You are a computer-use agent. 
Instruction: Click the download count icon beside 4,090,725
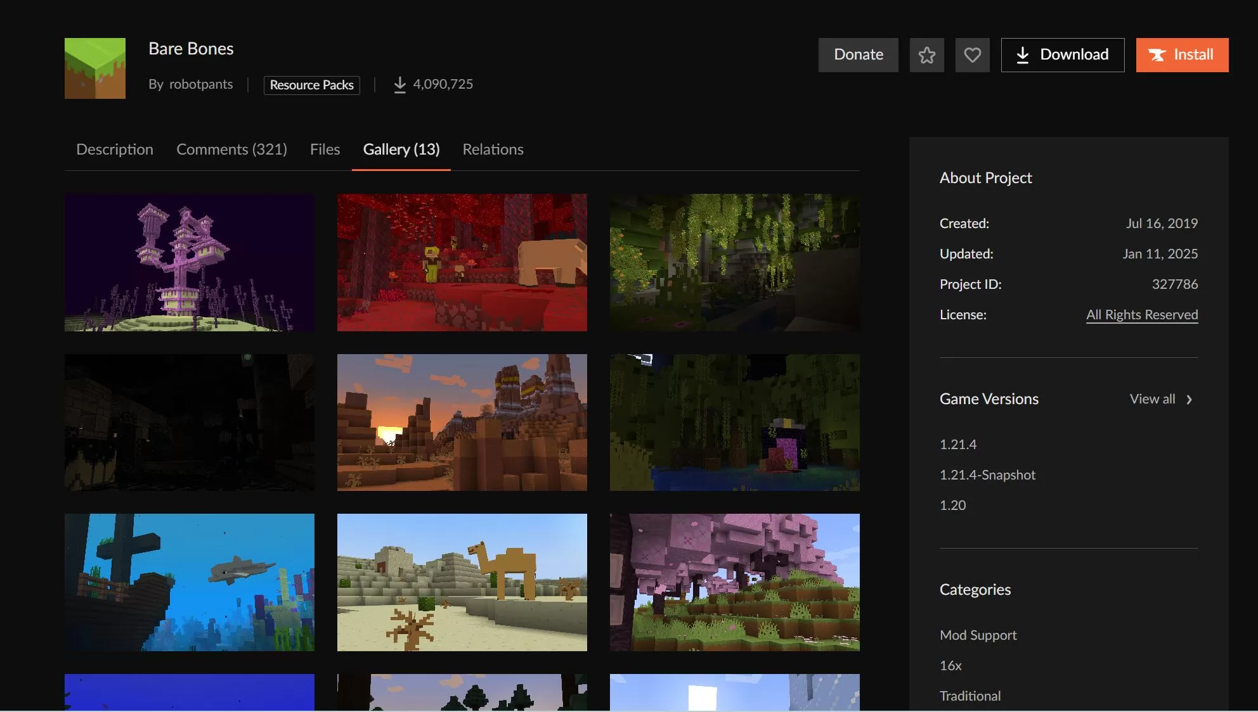pyautogui.click(x=399, y=84)
